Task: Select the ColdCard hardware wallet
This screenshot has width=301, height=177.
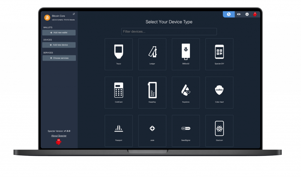Action: click(x=118, y=92)
